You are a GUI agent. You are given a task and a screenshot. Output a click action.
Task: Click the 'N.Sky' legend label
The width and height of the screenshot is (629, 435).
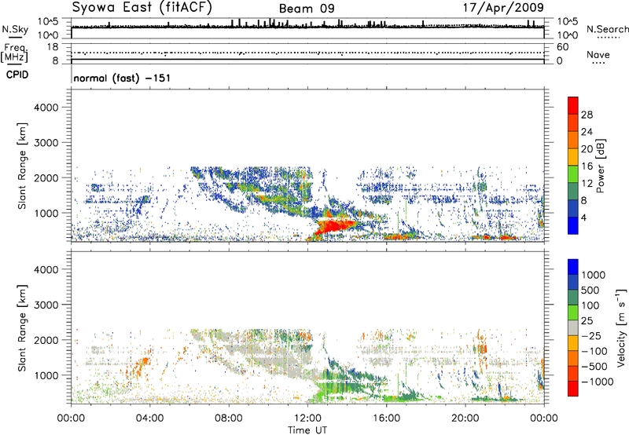[15, 29]
